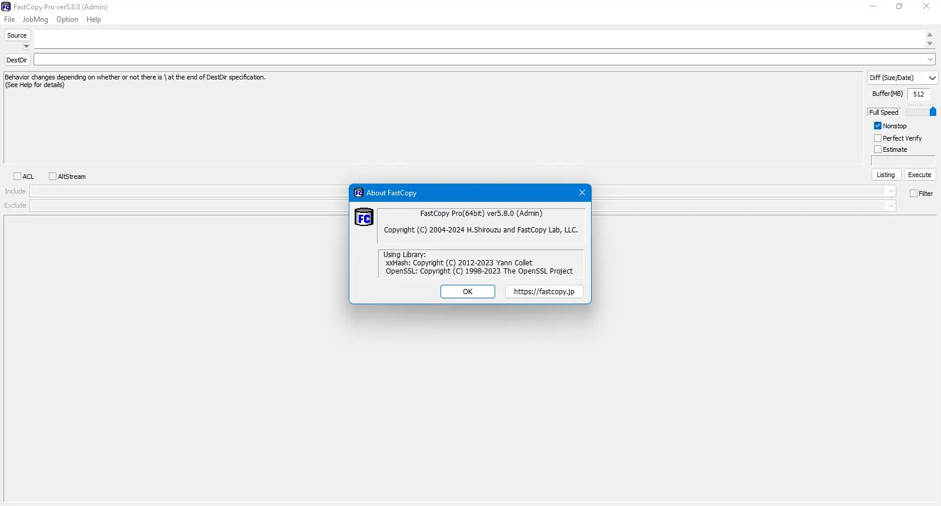
Task: Open the JobMng menu
Action: 35,19
